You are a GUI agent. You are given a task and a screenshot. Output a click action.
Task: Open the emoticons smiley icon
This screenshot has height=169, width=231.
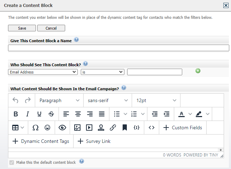tap(47, 128)
